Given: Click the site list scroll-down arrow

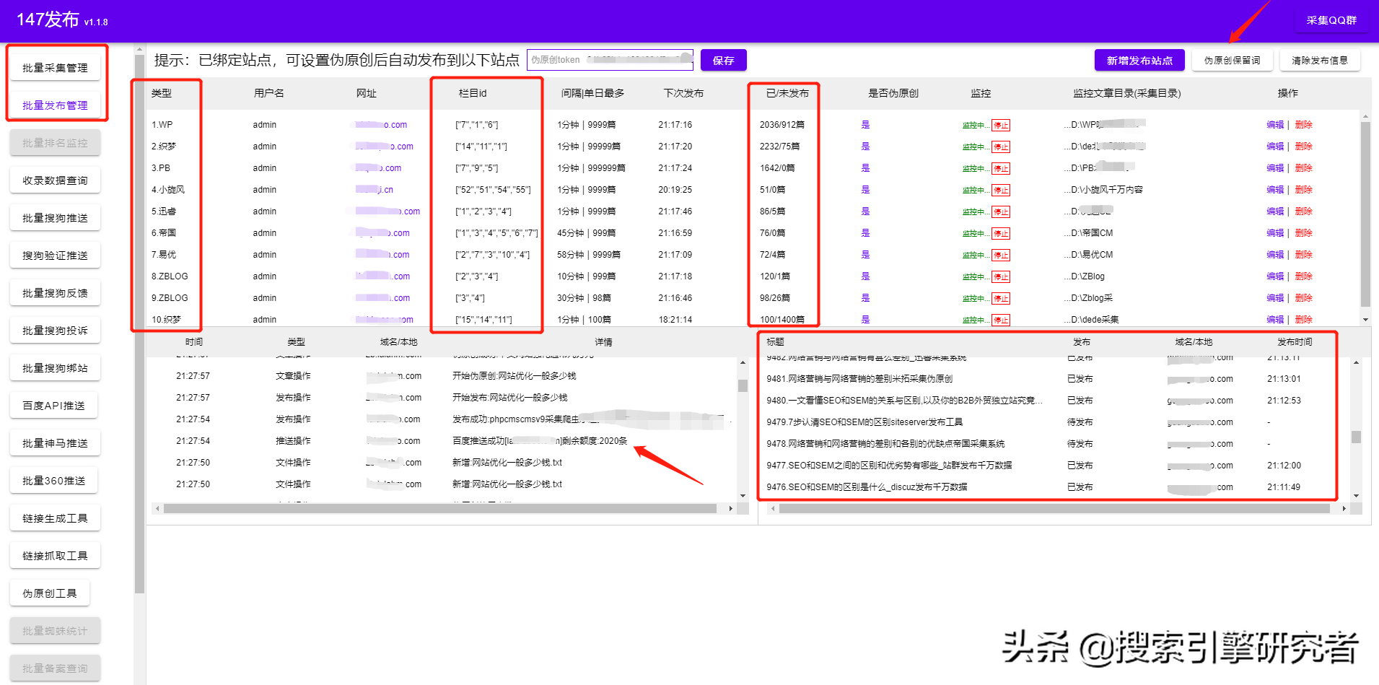Looking at the screenshot, I should 1365,319.
